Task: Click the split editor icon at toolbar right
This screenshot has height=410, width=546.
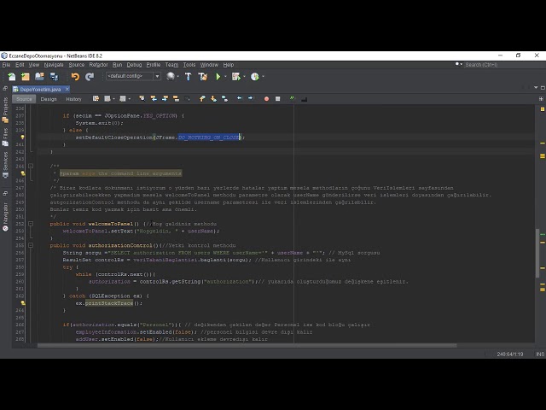Action: pyautogui.click(x=541, y=99)
